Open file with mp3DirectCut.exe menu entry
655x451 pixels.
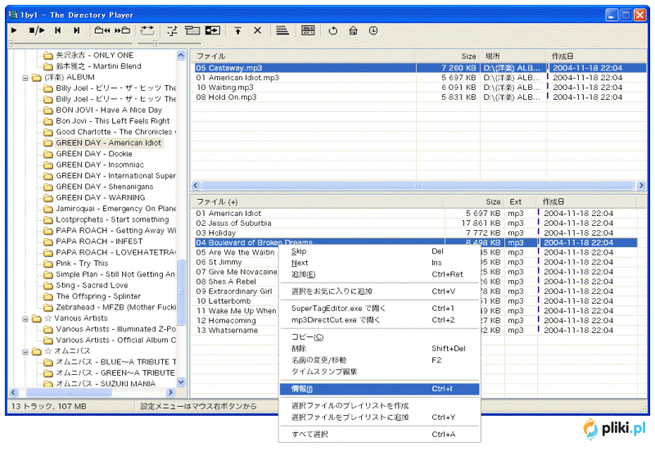pyautogui.click(x=379, y=320)
